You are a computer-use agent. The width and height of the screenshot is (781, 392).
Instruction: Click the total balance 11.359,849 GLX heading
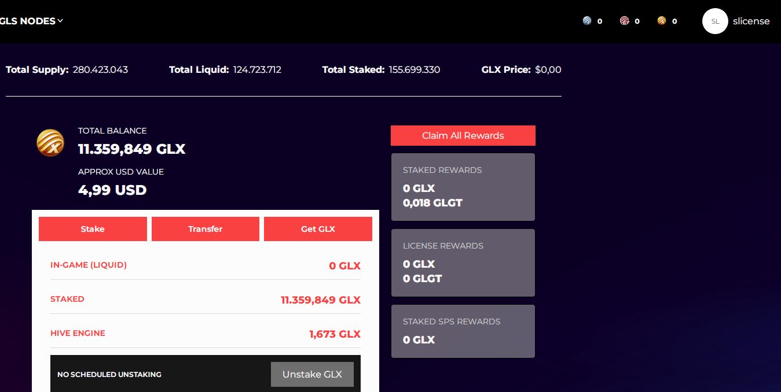coord(131,149)
